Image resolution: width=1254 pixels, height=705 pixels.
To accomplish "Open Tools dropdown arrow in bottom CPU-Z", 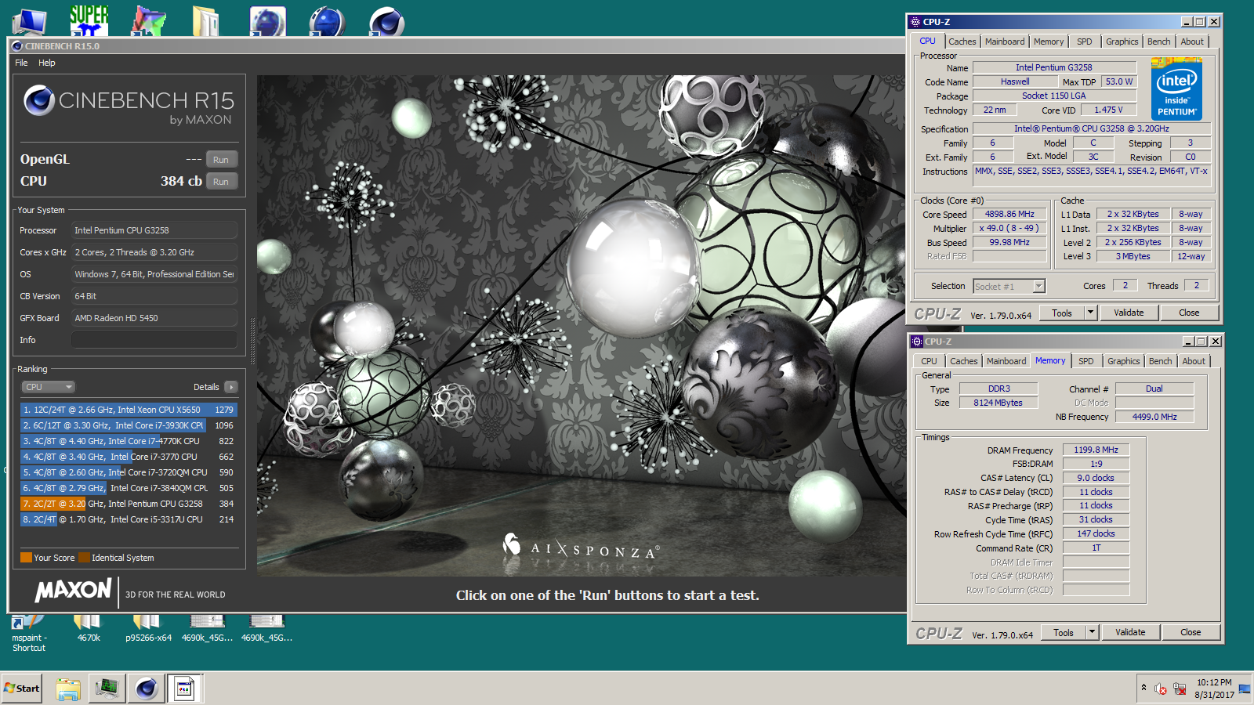I will [x=1091, y=633].
